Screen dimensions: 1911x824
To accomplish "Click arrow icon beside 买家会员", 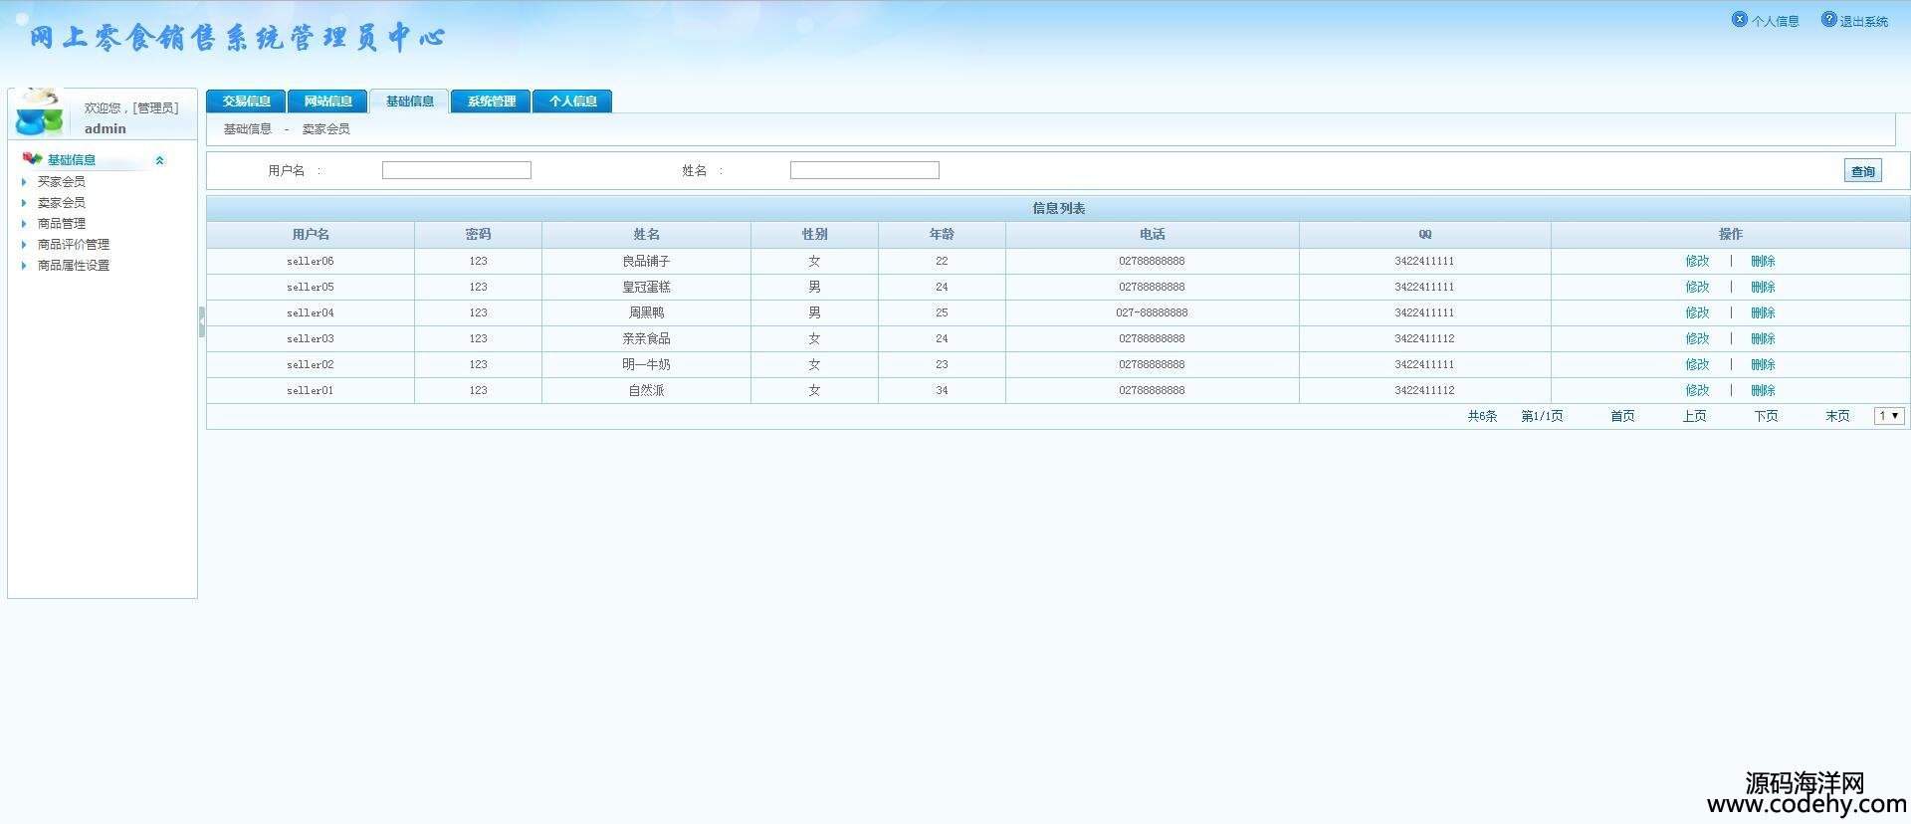I will tap(24, 182).
